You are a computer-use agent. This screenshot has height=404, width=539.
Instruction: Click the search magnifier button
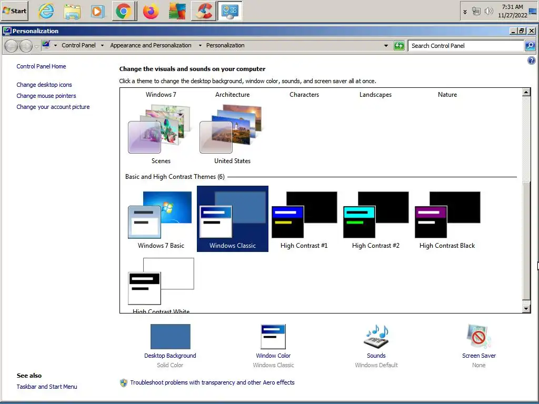530,45
